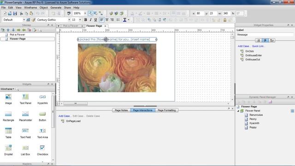
Task: Add child page in Sitemap toolbar
Action: pyautogui.click(x=3, y=30)
